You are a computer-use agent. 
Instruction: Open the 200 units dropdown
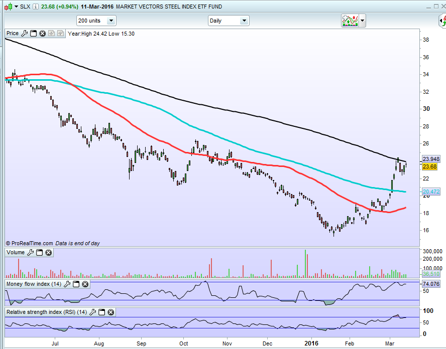96,21
